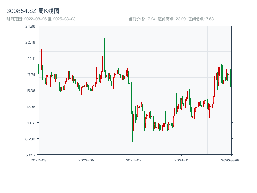The height and width of the screenshot is (193, 257).
Task: Click the 12.98 y-axis price label
Action: [31, 107]
